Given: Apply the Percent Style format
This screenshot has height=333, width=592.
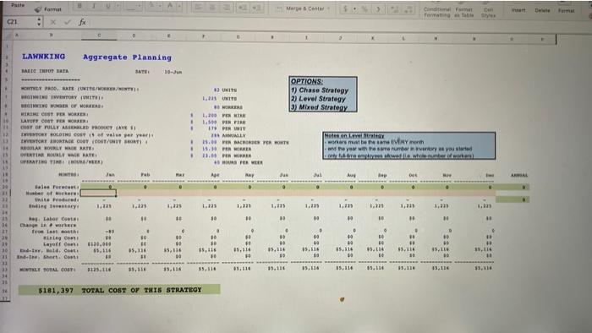Looking at the screenshot, I should pos(365,8).
